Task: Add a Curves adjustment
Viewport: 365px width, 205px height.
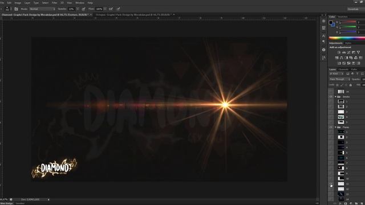Action: coord(348,52)
